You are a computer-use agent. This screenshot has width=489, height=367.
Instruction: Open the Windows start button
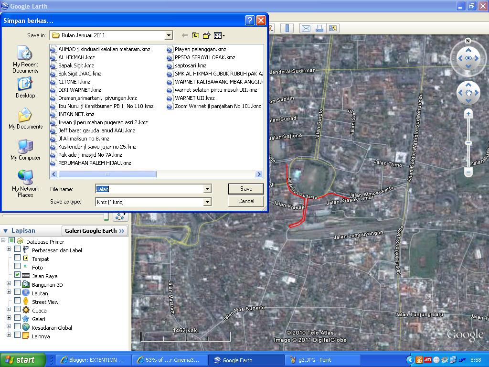point(22,360)
